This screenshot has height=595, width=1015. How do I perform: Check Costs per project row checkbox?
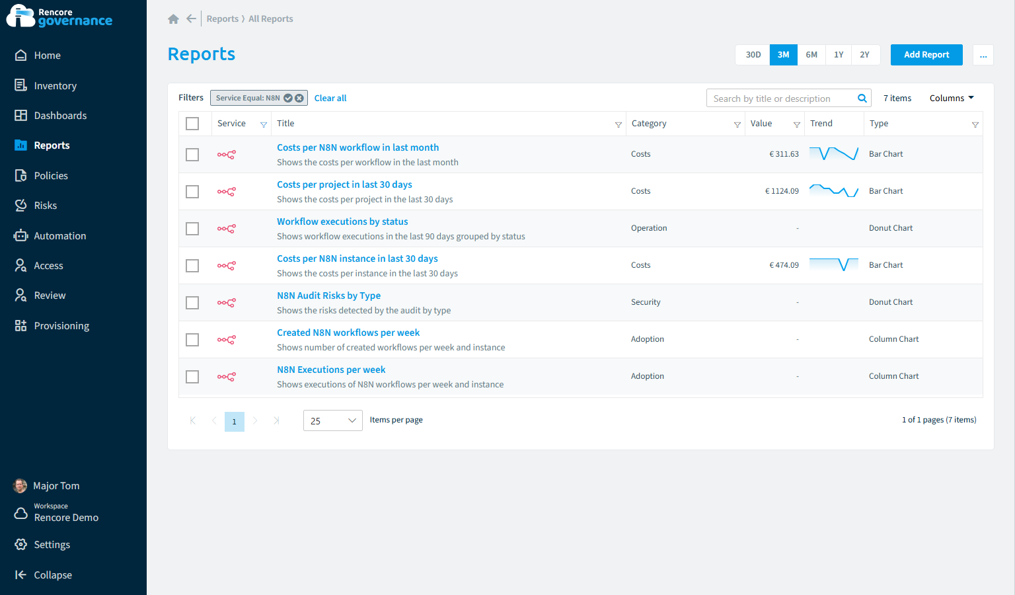192,192
